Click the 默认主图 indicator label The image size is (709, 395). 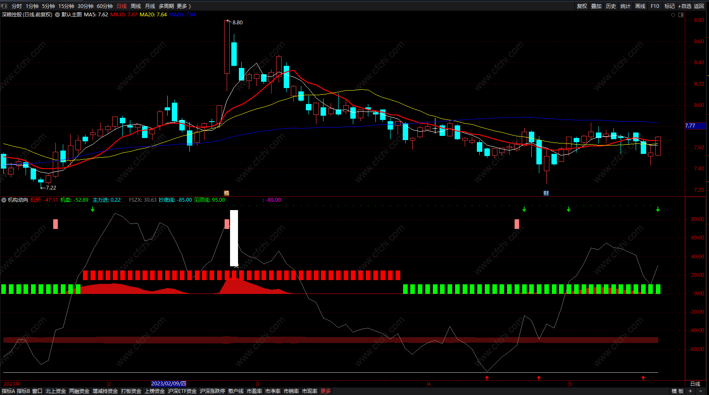(x=72, y=15)
